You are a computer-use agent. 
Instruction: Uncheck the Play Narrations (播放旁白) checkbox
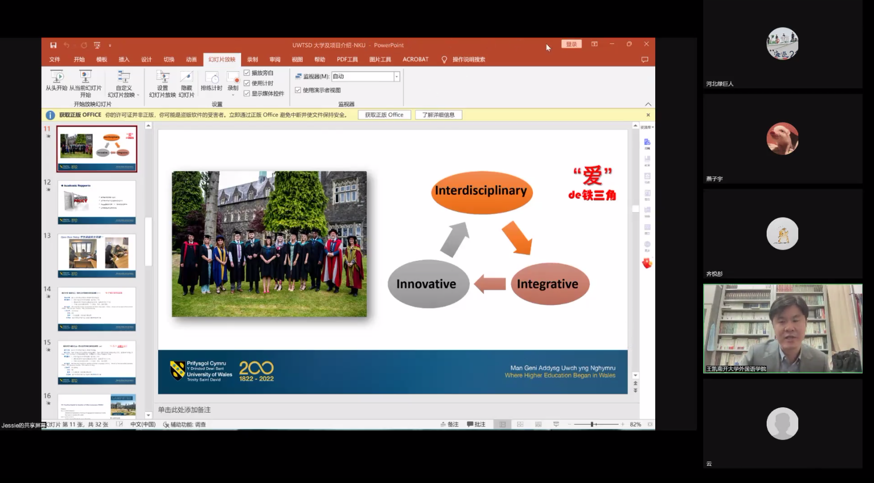coord(247,73)
